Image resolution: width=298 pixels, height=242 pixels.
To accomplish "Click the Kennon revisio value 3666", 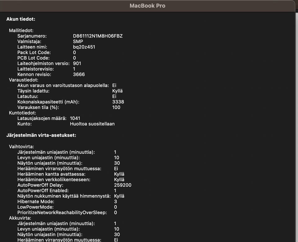I will tap(79, 74).
